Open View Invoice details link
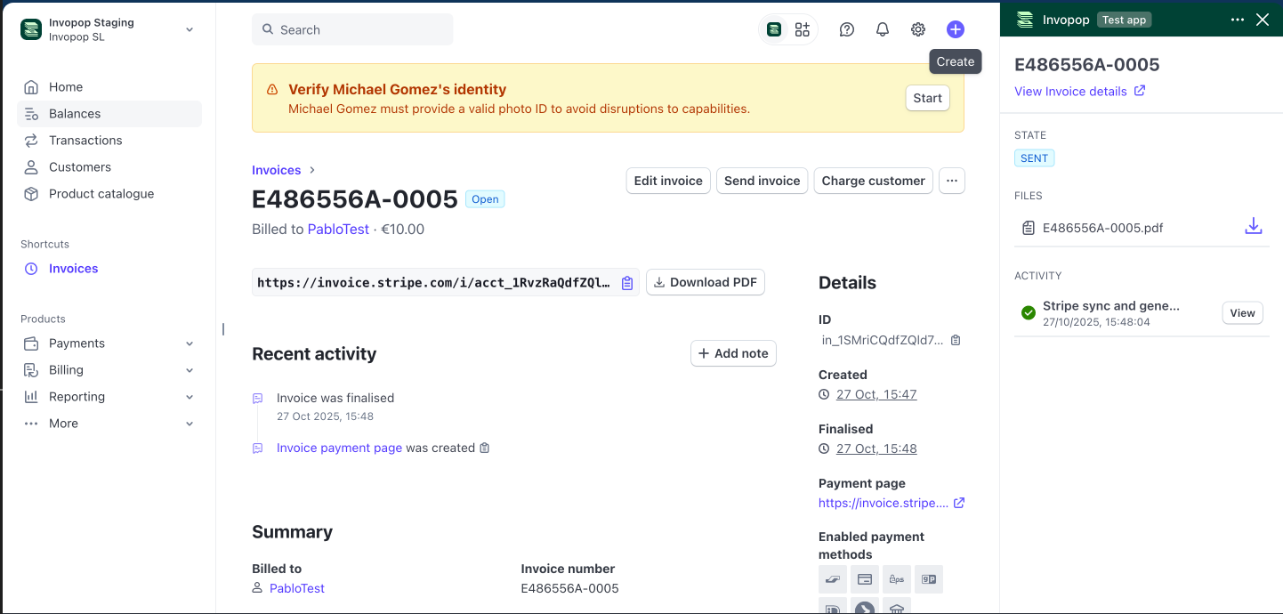The image size is (1283, 614). point(1073,91)
